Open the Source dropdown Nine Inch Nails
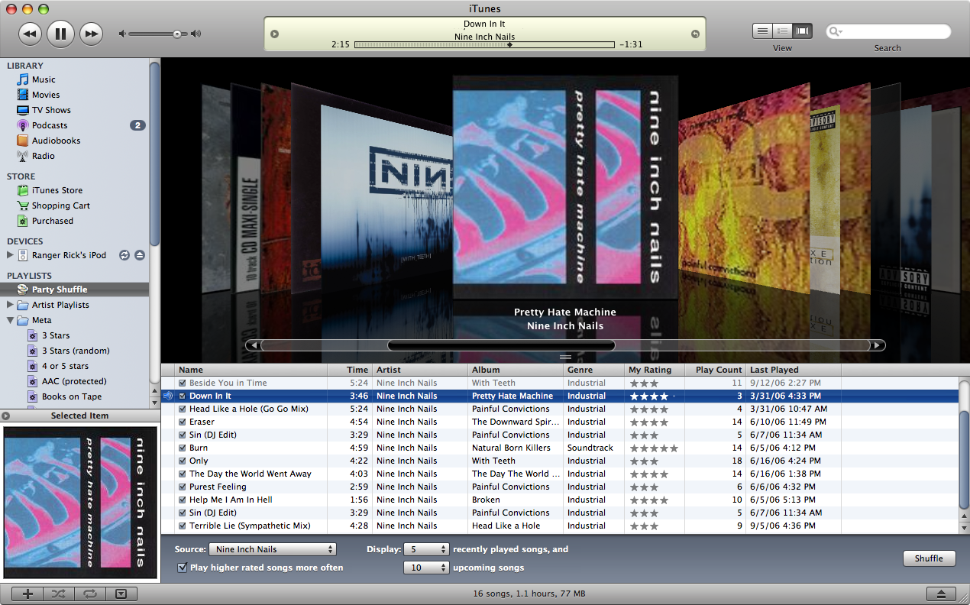The image size is (970, 605). click(273, 549)
